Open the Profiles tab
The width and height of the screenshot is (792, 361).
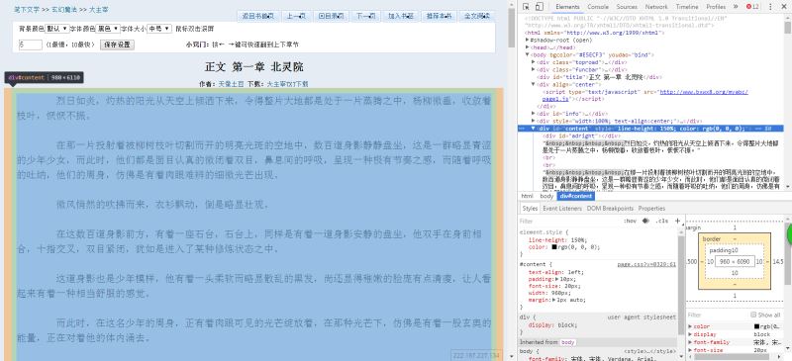click(716, 7)
